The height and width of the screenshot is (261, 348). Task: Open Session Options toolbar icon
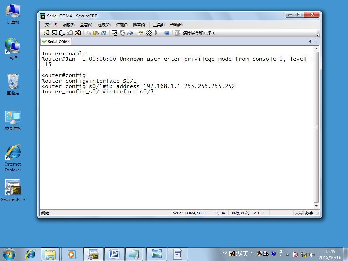[x=140, y=33]
